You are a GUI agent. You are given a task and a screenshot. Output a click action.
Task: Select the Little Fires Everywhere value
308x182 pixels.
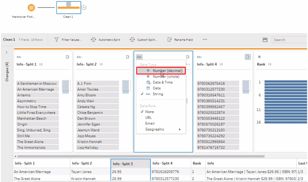(38, 113)
